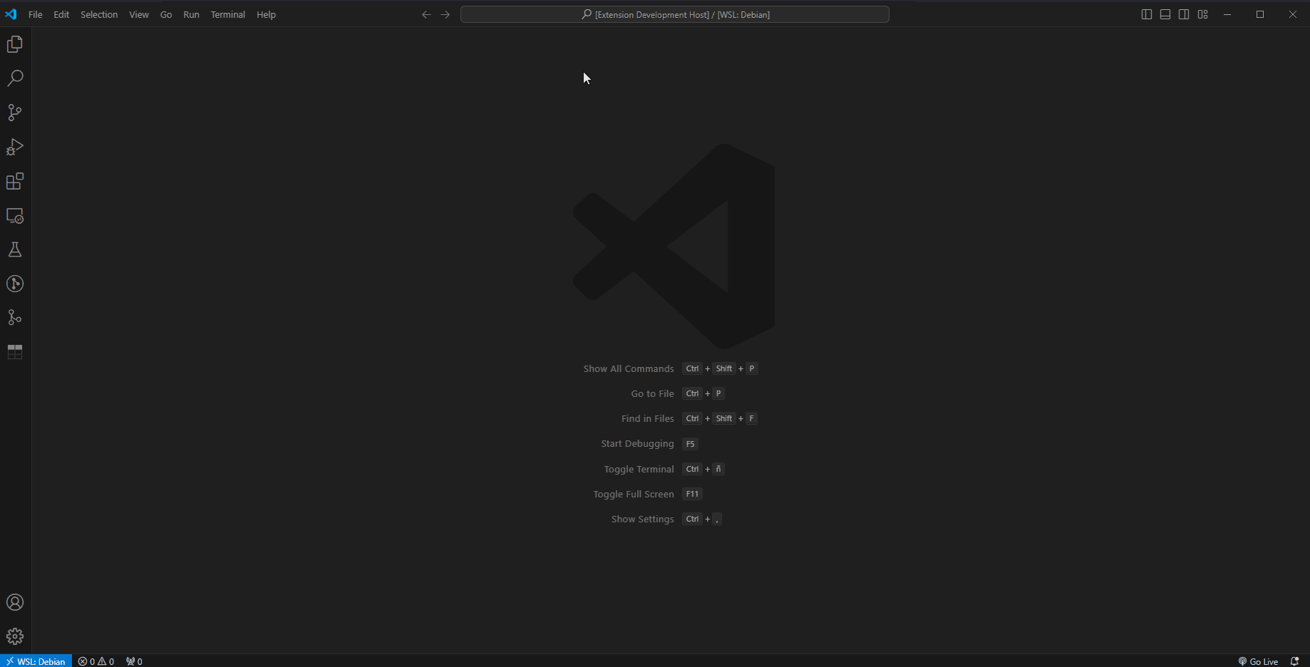
Task: Open the Edit menu
Action: 61,14
